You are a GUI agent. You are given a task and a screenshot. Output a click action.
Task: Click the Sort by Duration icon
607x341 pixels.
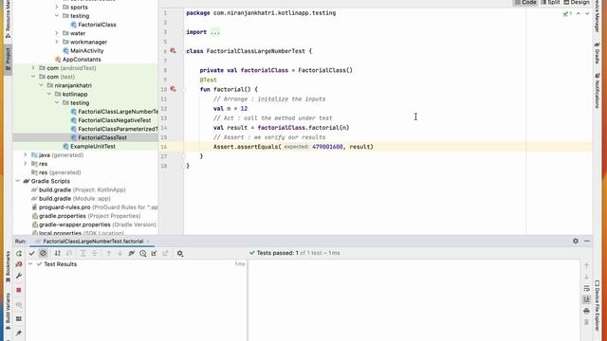point(69,253)
